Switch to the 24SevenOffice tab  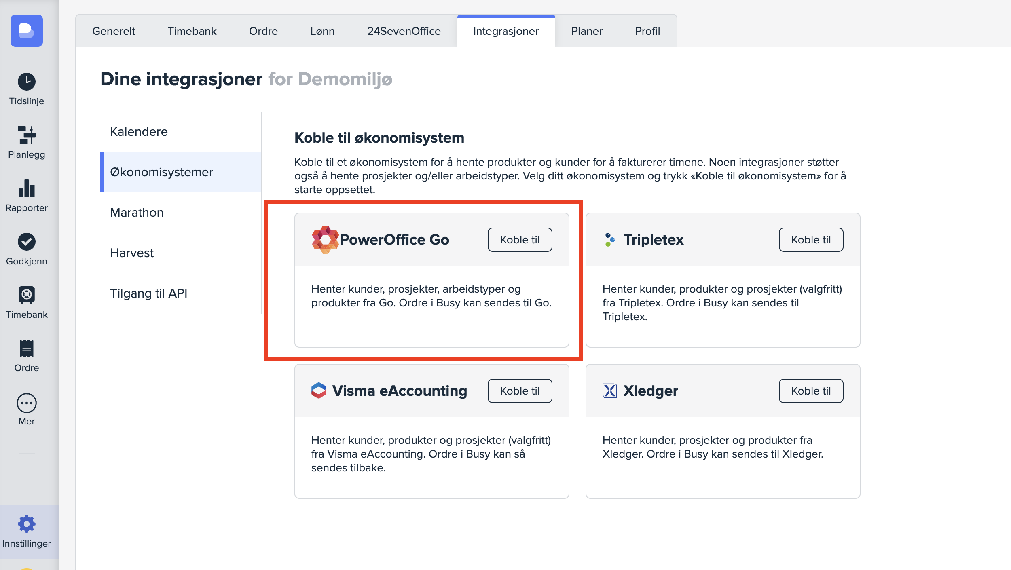coord(404,31)
